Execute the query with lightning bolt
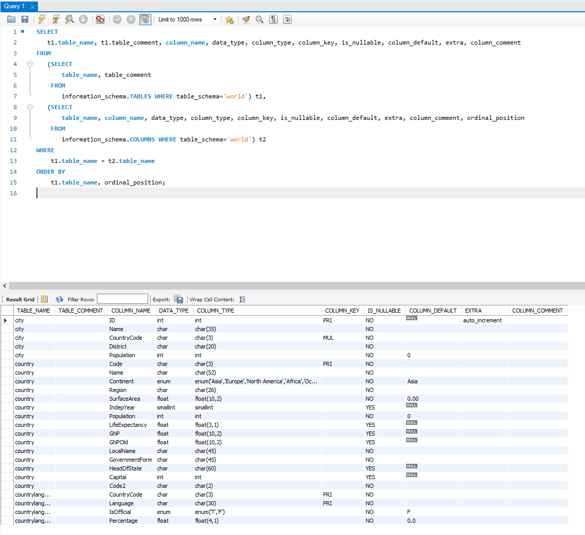 click(x=42, y=19)
